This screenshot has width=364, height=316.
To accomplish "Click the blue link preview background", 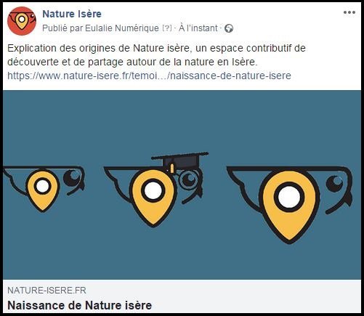I will [x=182, y=121].
